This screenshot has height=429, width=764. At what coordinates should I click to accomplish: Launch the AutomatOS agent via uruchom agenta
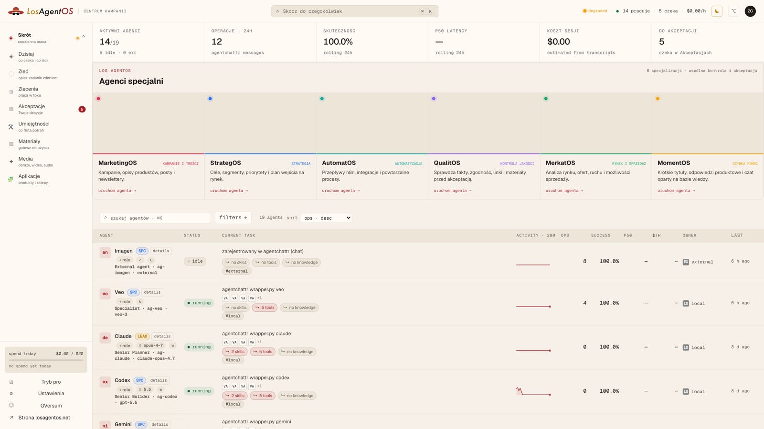(341, 191)
